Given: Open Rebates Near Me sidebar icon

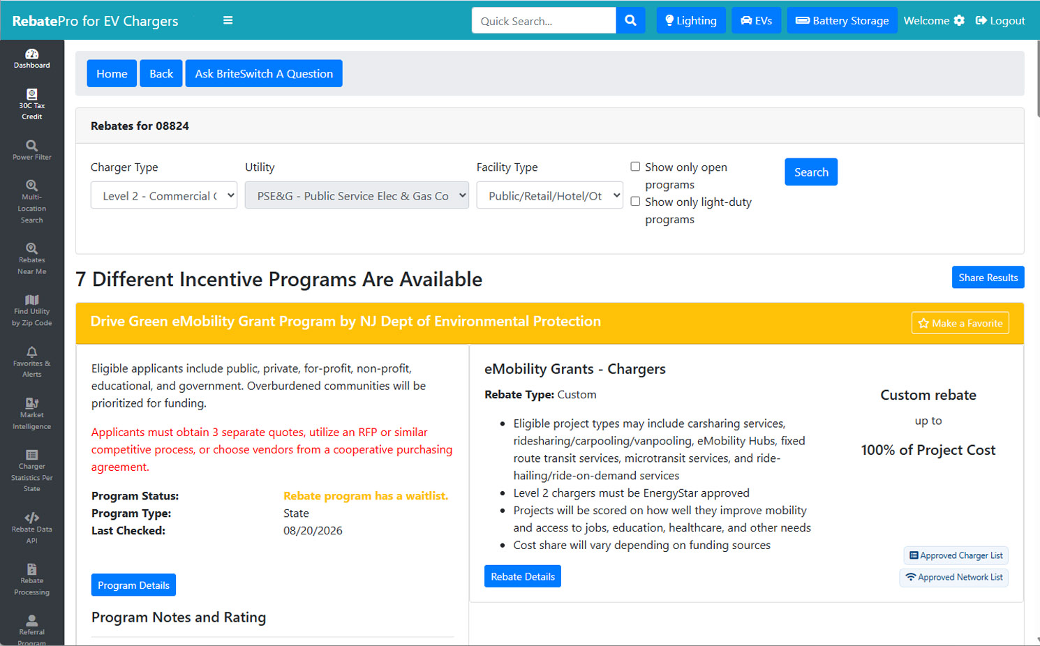Looking at the screenshot, I should pos(32,259).
